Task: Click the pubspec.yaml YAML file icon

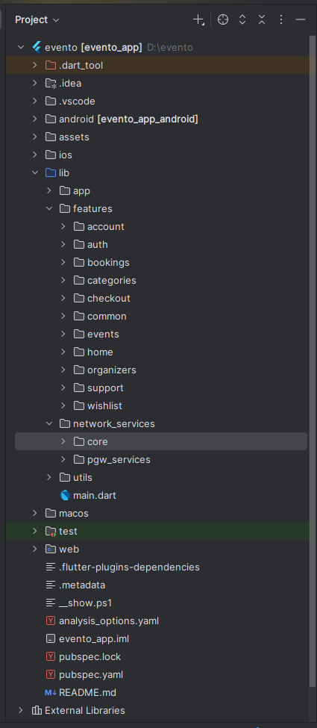Action: 51,674
